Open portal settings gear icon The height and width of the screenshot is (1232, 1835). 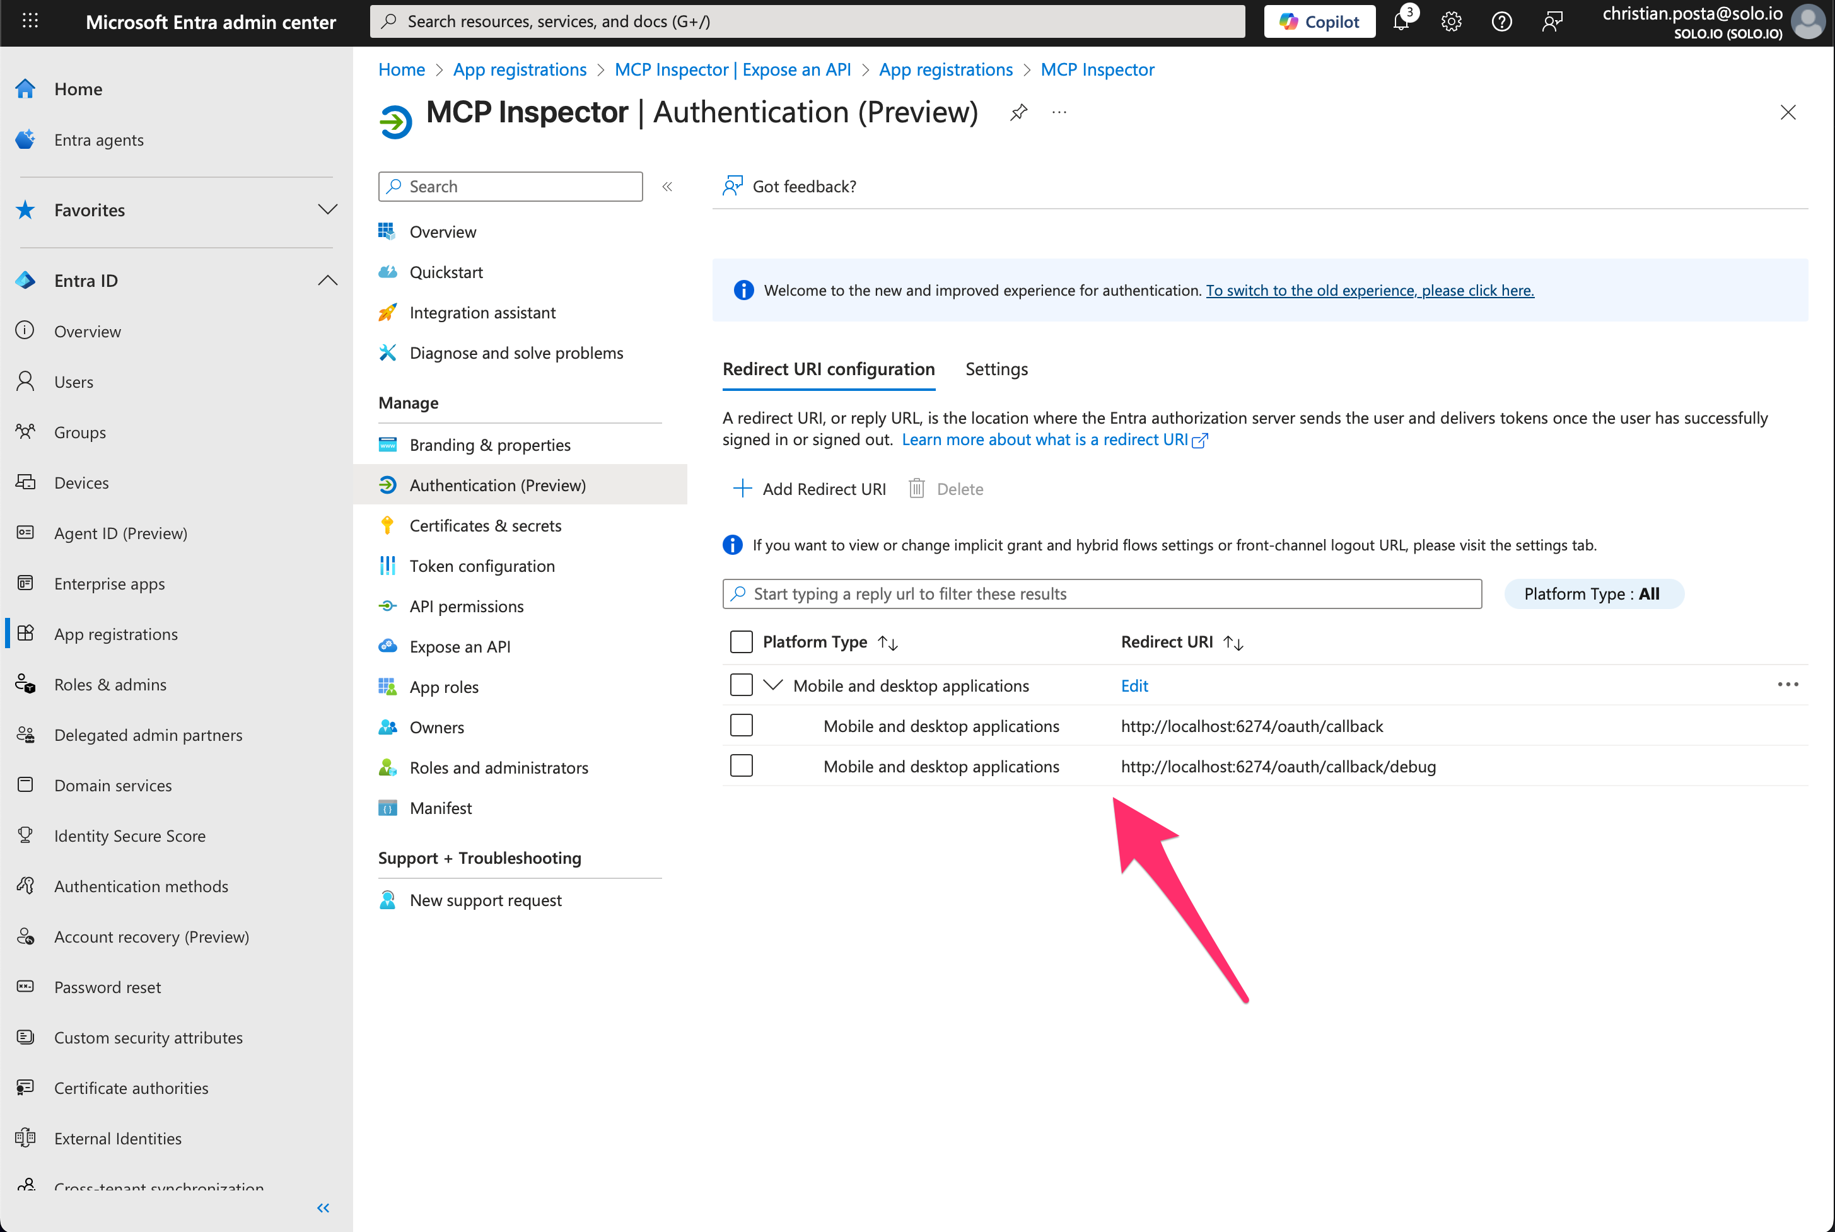pos(1451,21)
